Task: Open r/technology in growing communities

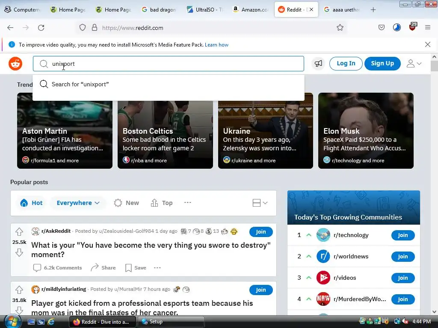Action: coord(351,235)
